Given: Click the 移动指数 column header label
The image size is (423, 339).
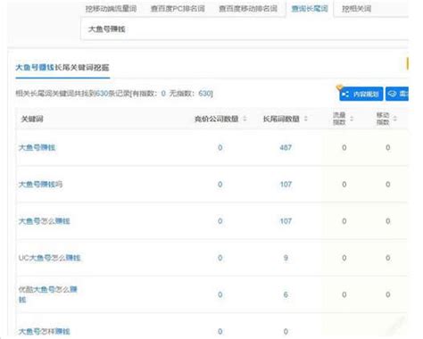Looking at the screenshot, I should point(383,119).
